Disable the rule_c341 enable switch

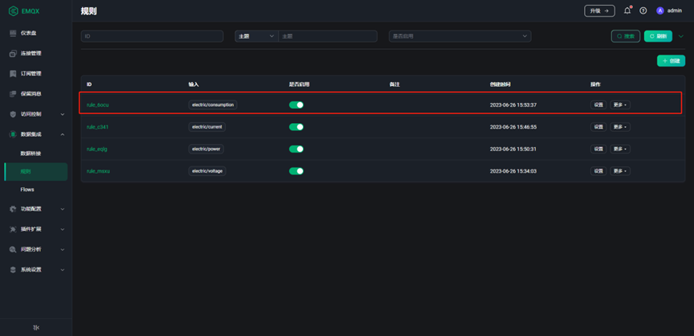[296, 127]
